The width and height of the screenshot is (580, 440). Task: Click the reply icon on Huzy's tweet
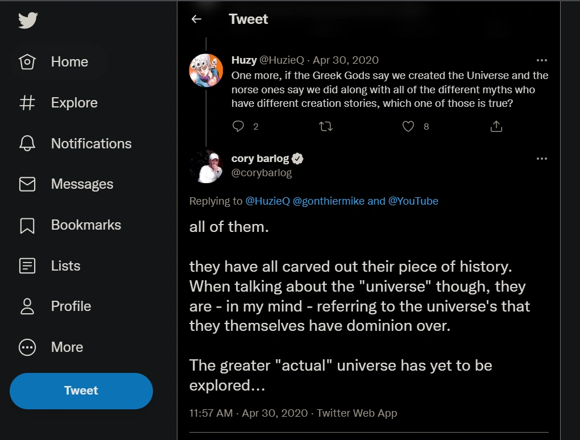[239, 126]
